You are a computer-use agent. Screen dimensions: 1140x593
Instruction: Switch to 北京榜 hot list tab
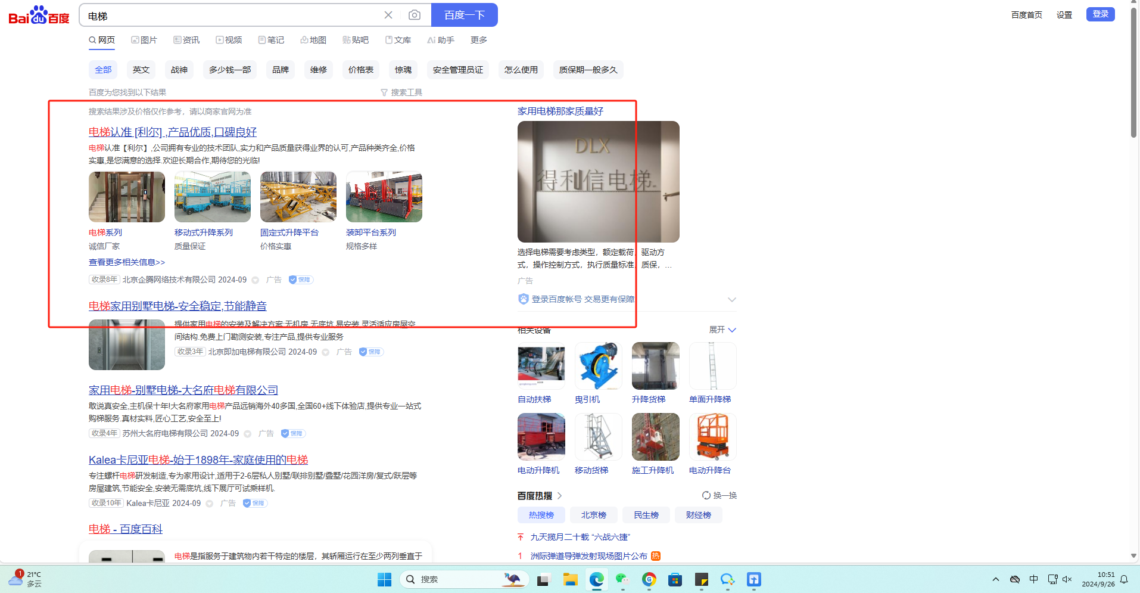coord(594,515)
